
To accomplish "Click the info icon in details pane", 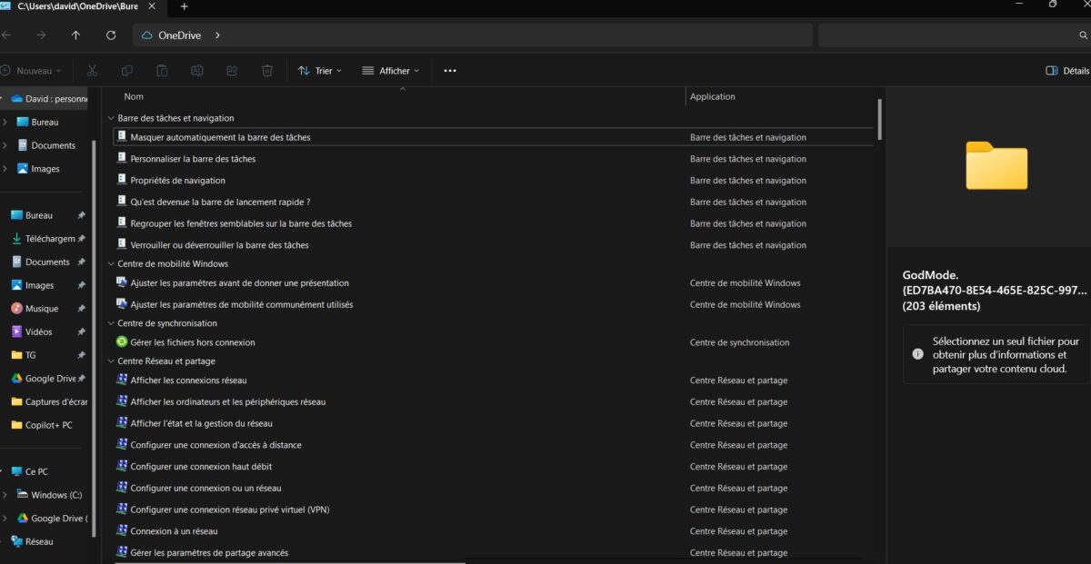I will pyautogui.click(x=918, y=355).
